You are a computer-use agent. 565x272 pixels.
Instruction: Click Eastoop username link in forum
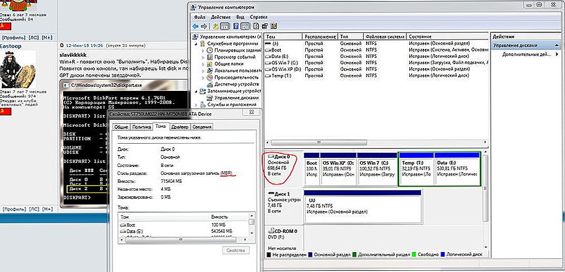click(10, 47)
